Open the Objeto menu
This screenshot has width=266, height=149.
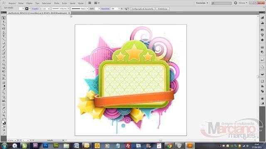tap(30, 3)
